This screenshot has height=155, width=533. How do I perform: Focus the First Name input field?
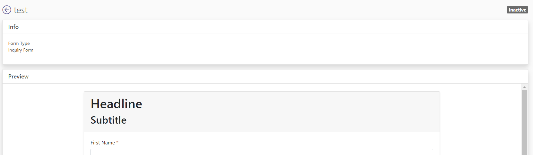tap(262, 152)
